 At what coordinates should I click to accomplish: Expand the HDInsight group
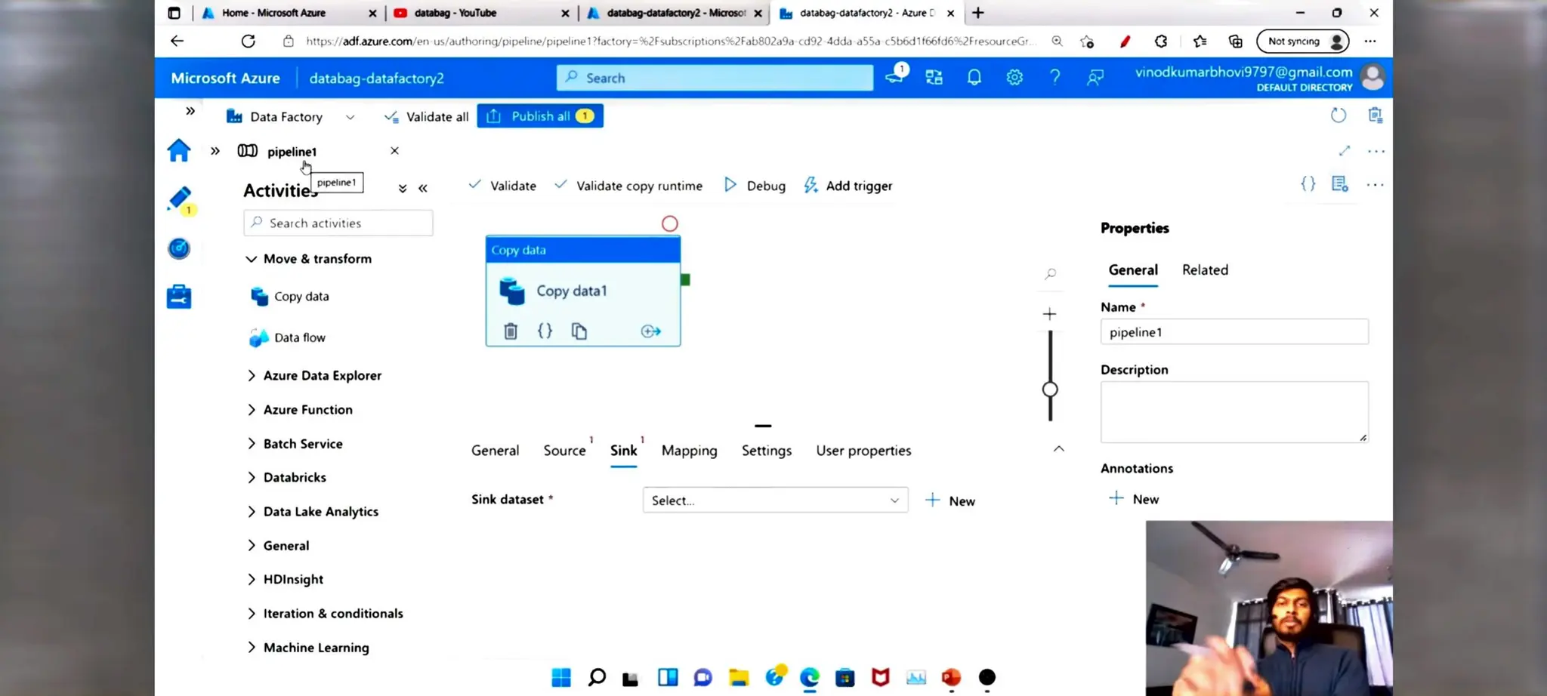(x=286, y=579)
